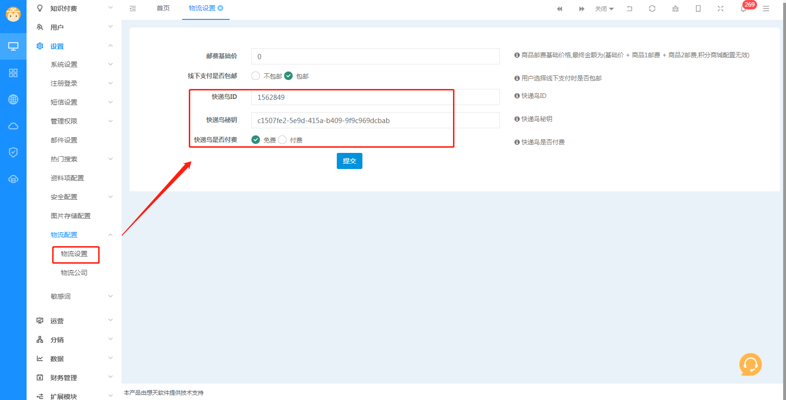786x400 pixels.
Task: Click the 提交 submit button
Action: click(350, 161)
